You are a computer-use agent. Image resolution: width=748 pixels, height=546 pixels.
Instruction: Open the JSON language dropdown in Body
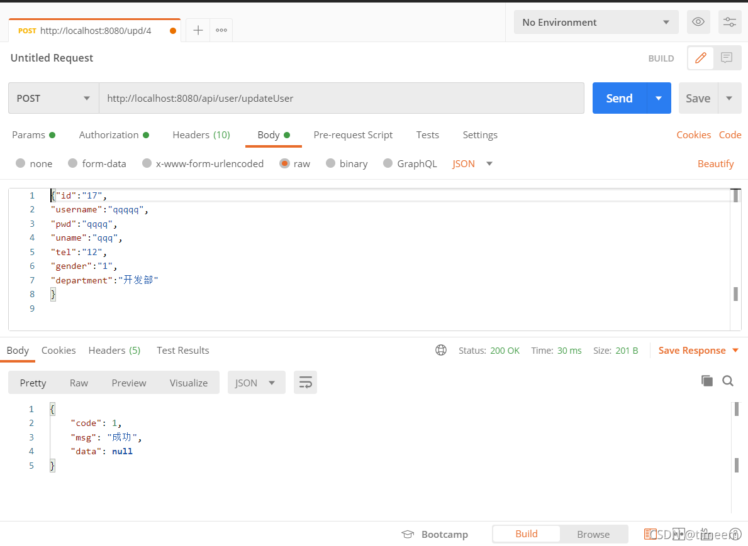point(471,163)
